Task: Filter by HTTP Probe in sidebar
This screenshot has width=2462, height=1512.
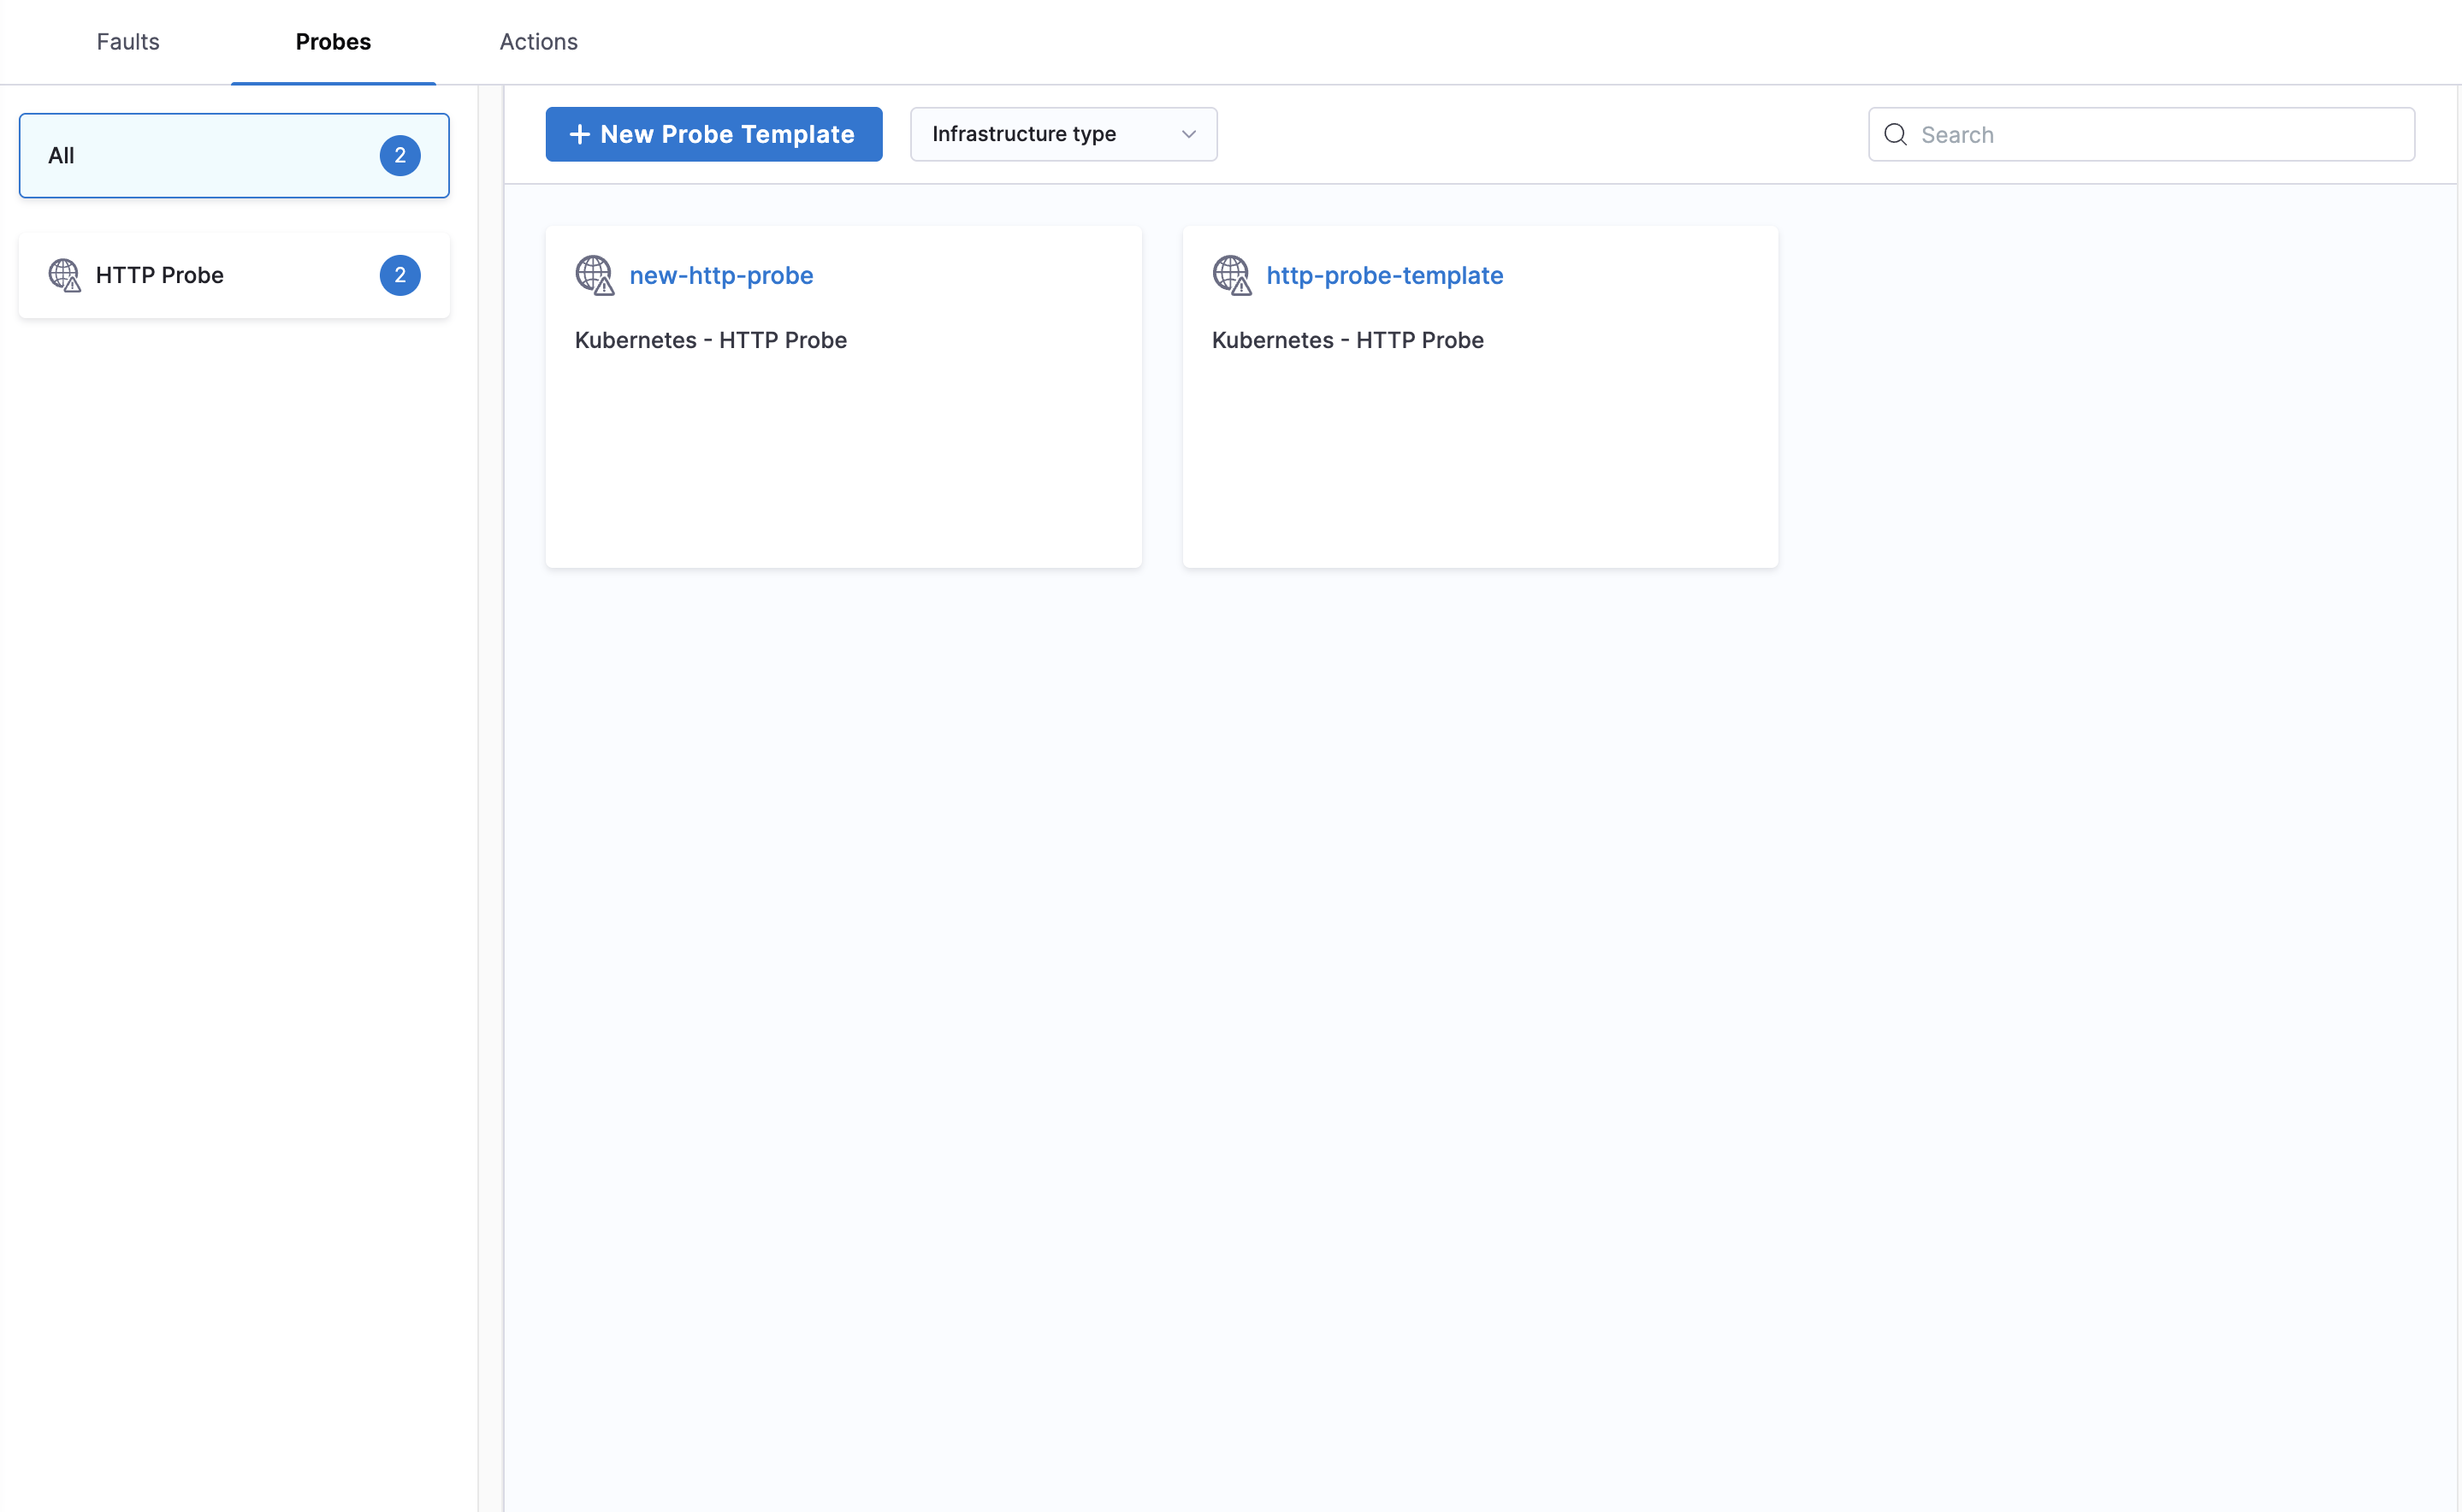Action: tap(160, 275)
